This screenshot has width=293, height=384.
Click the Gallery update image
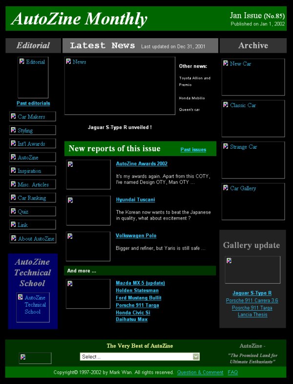pyautogui.click(x=252, y=270)
